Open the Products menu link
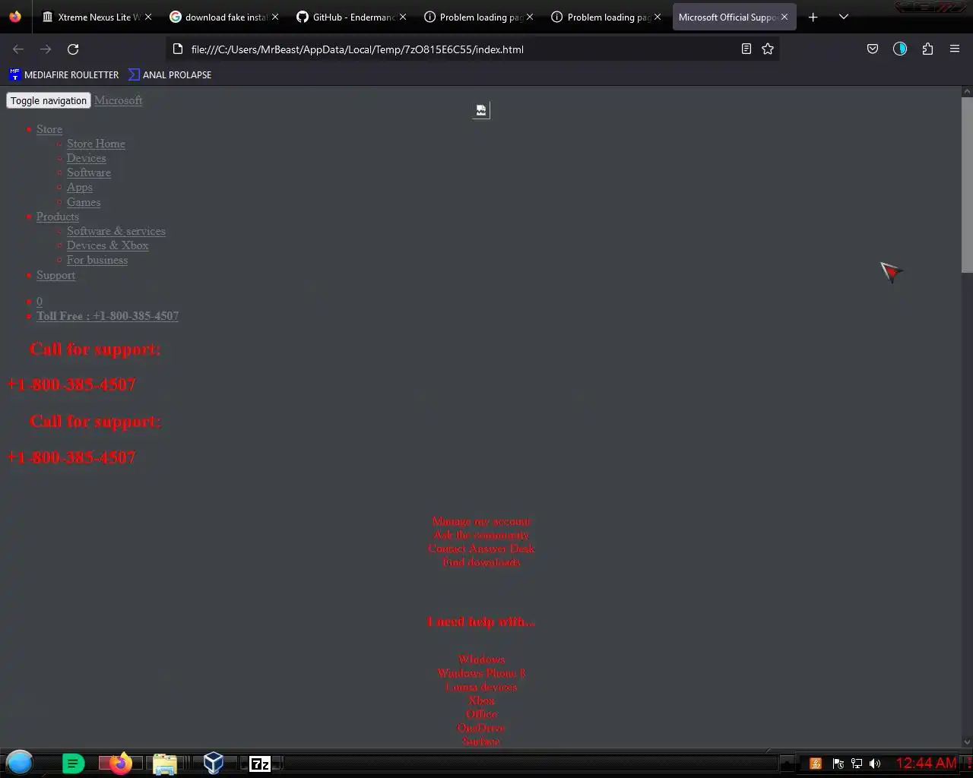973x778 pixels. (x=58, y=217)
